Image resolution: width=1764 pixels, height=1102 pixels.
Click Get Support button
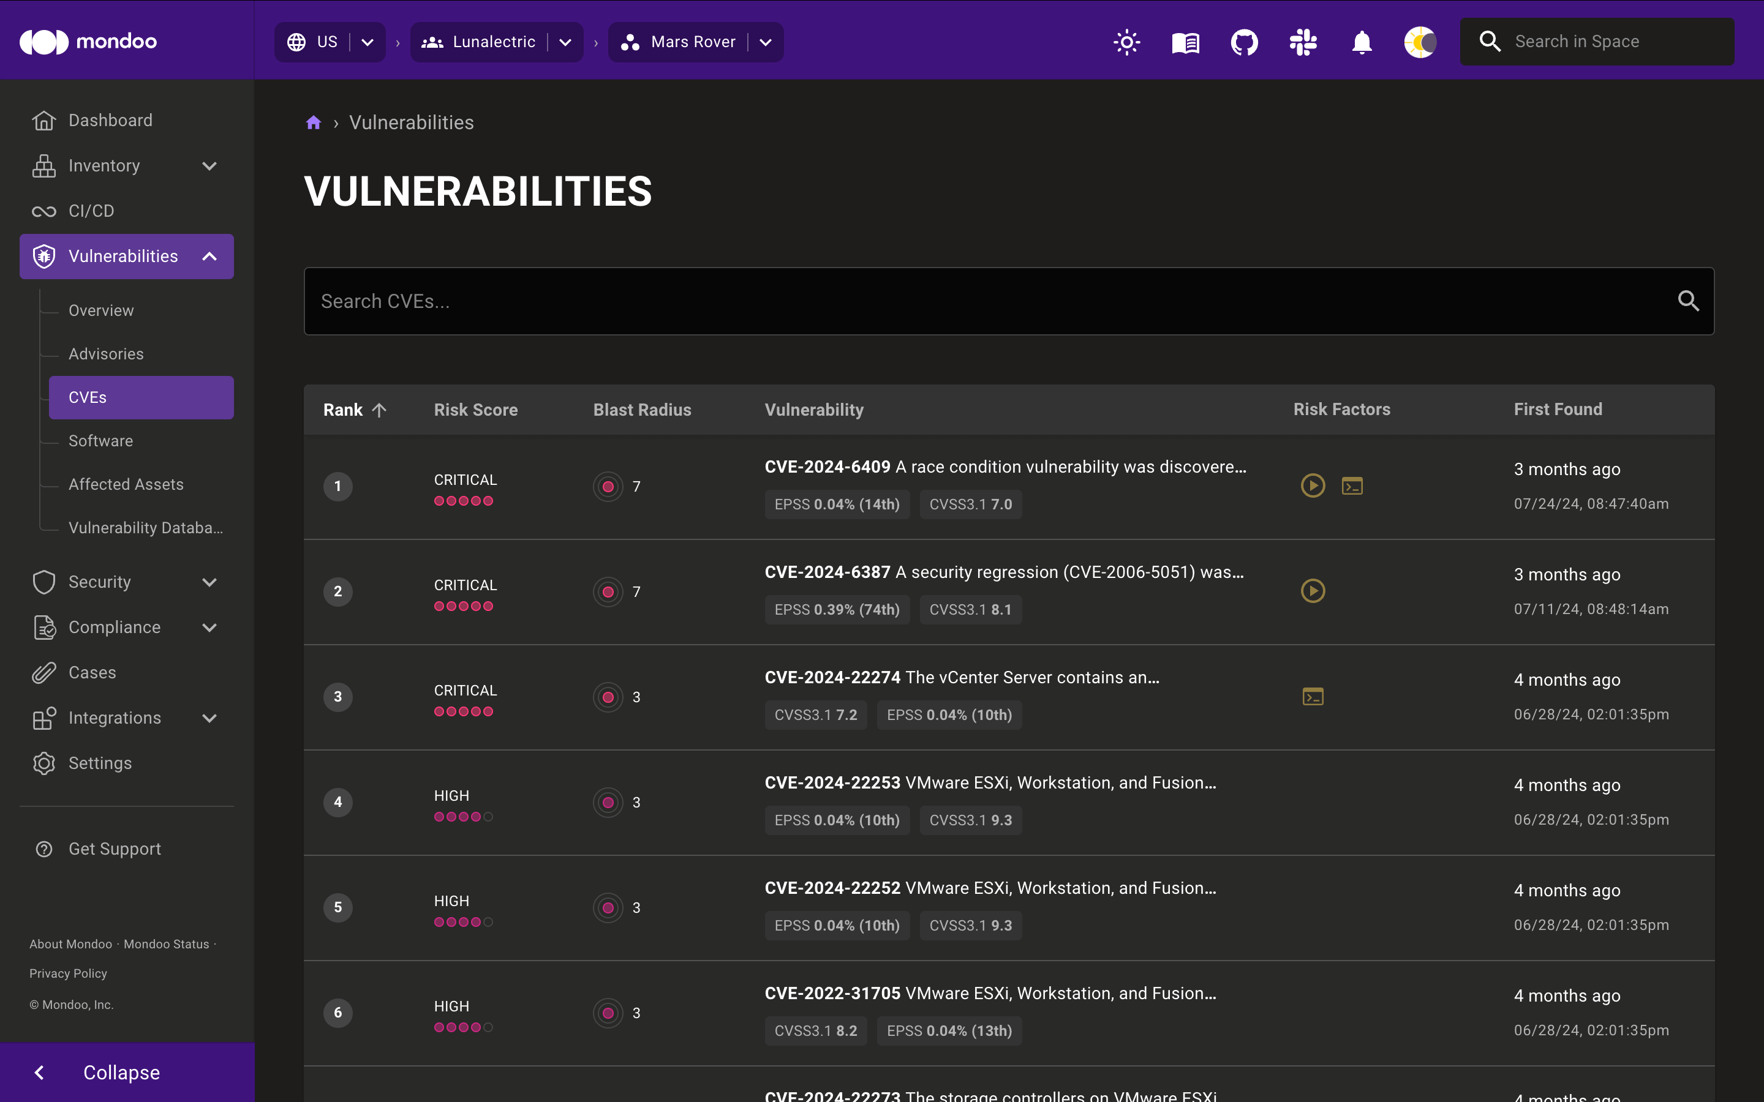pos(115,848)
